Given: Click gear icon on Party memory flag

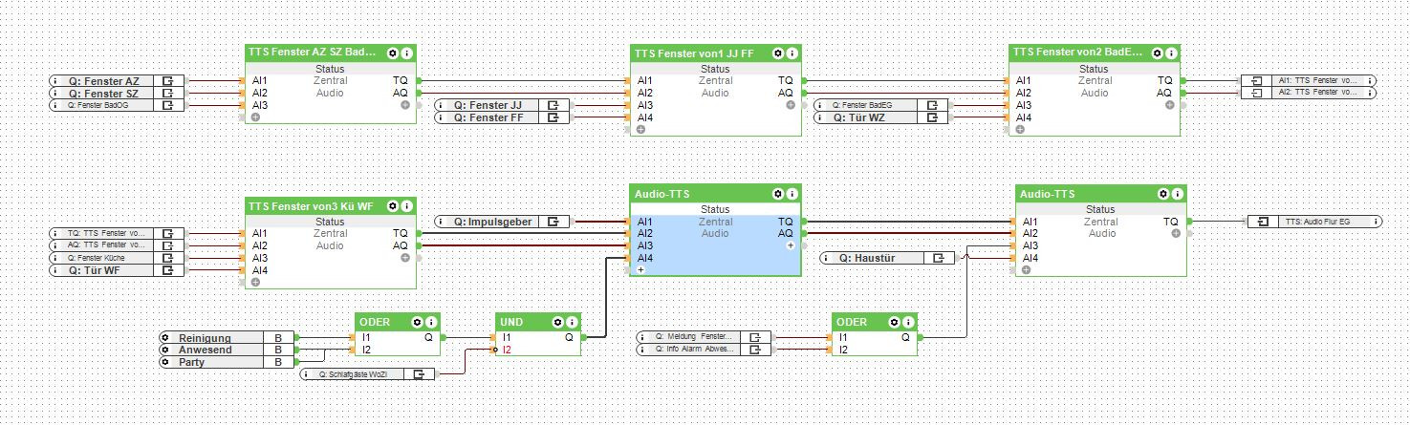Looking at the screenshot, I should tap(164, 362).
